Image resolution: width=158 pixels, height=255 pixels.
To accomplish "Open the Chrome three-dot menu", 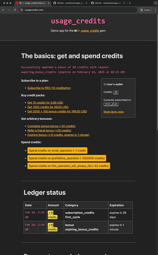I will click(155, 10).
